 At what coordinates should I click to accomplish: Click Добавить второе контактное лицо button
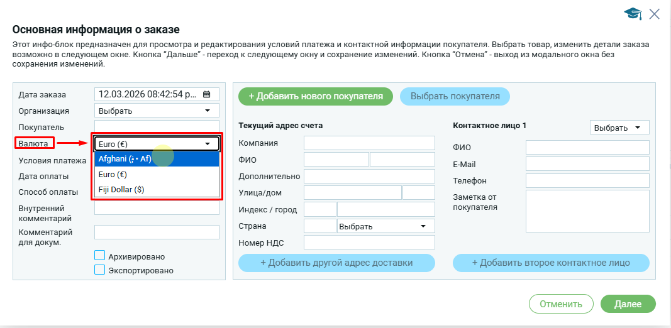pyautogui.click(x=551, y=263)
